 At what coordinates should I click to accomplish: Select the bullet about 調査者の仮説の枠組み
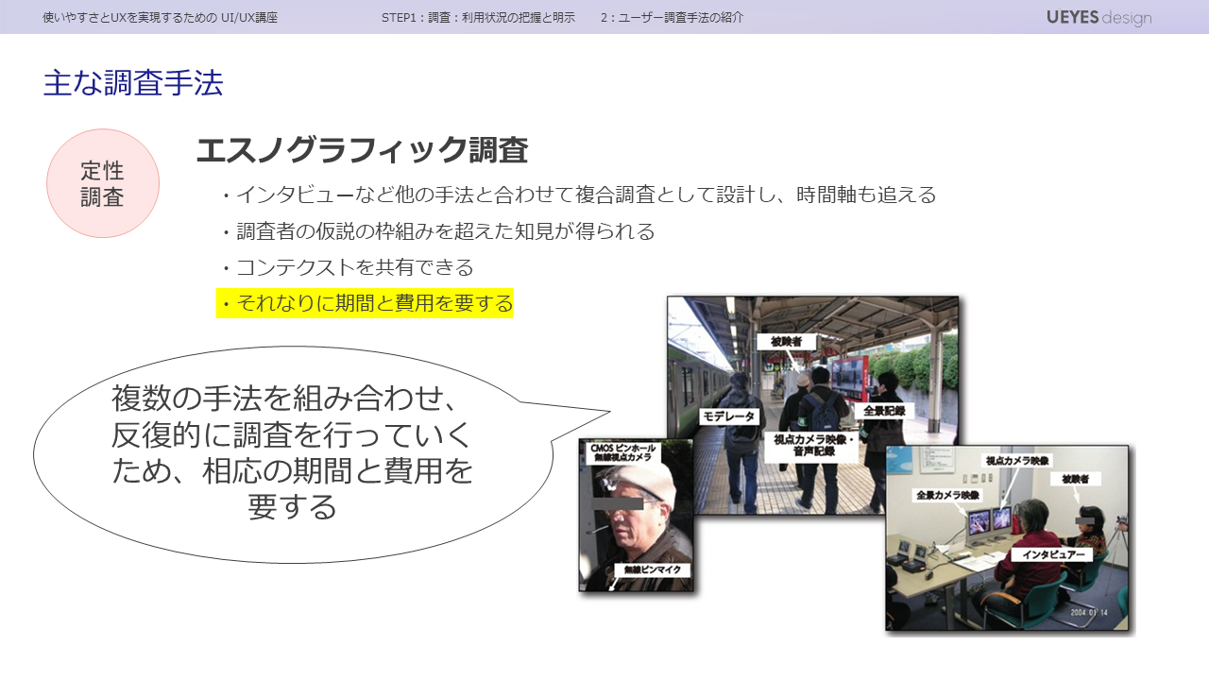tap(437, 231)
